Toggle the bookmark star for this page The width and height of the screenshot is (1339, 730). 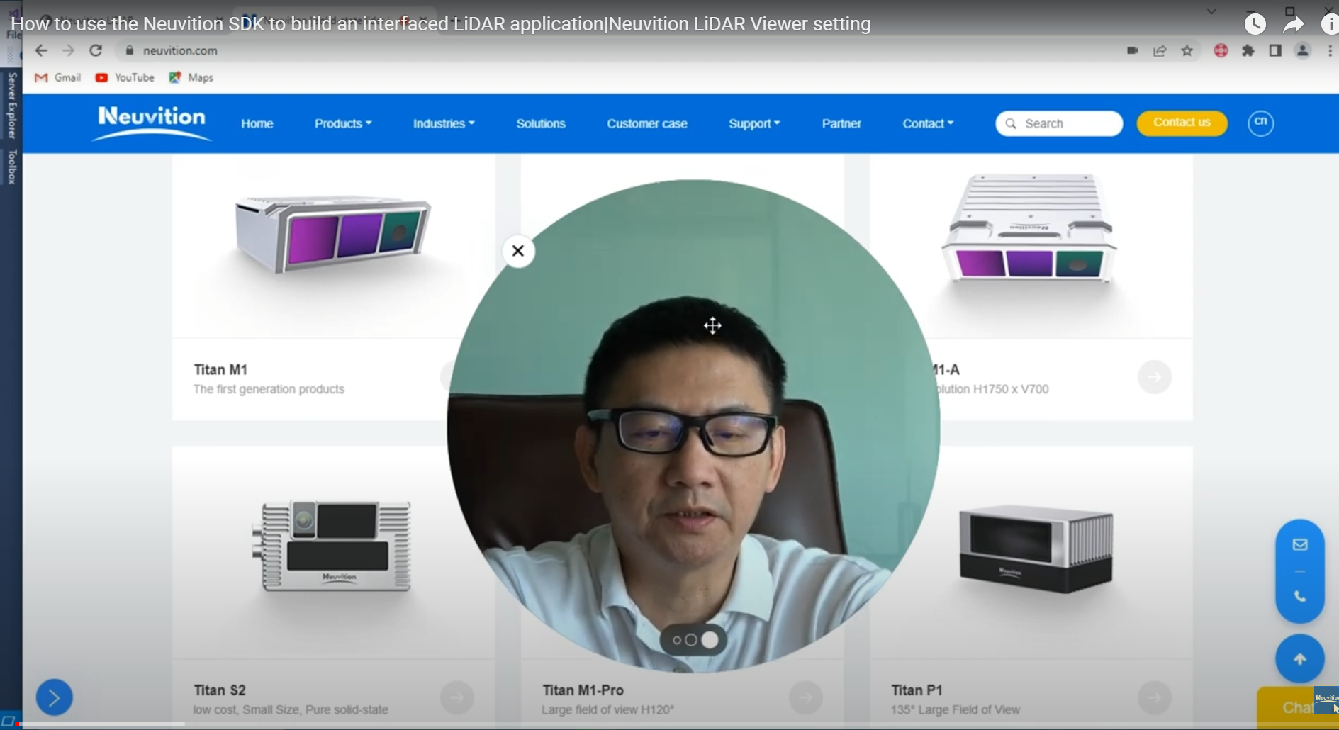[1187, 50]
